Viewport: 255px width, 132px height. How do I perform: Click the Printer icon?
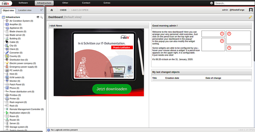pyautogui.click(x=7, y=98)
